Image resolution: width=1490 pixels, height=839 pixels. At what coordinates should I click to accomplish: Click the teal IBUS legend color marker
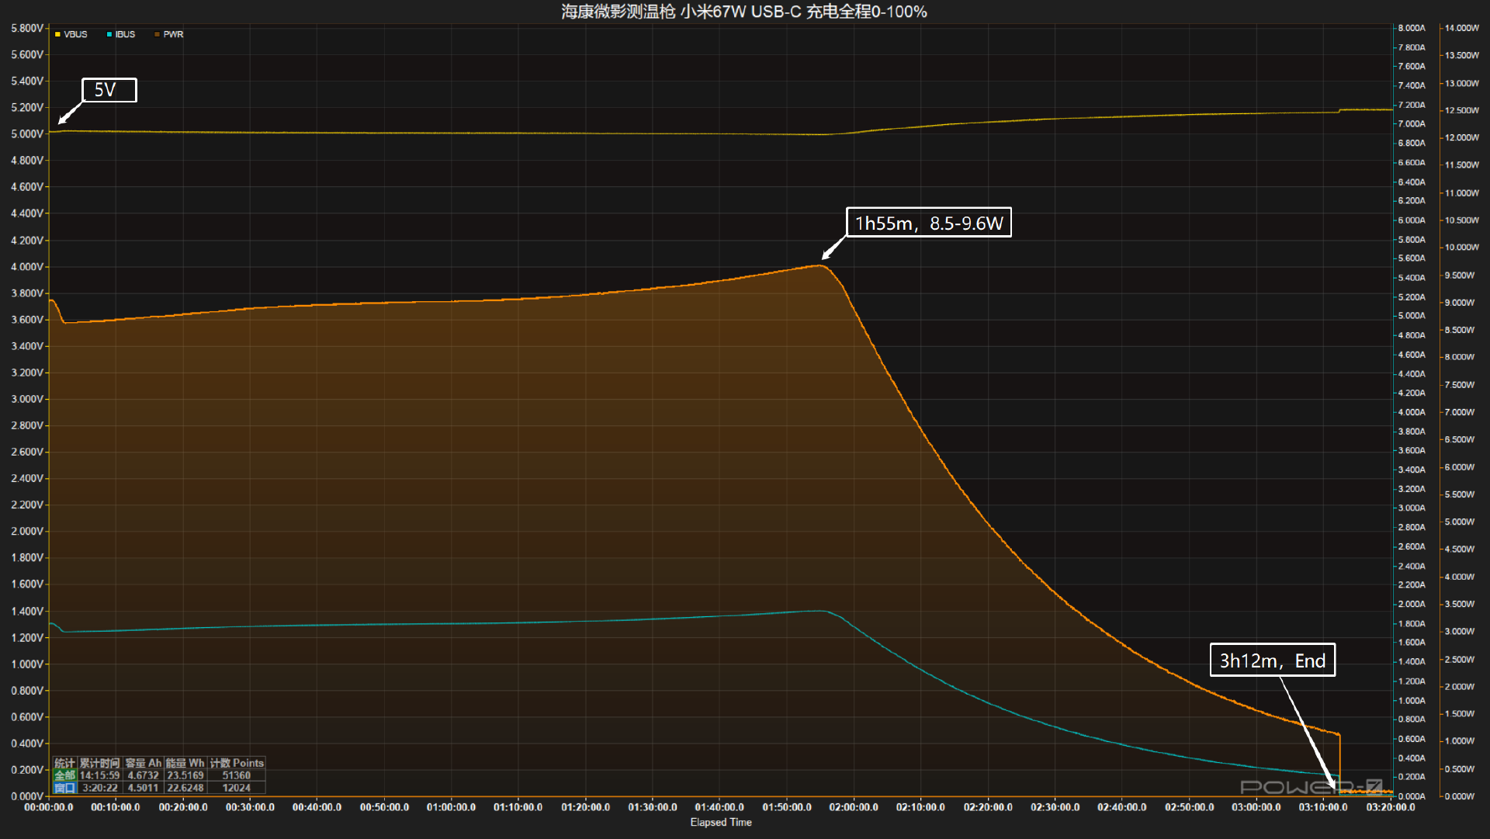(x=109, y=34)
